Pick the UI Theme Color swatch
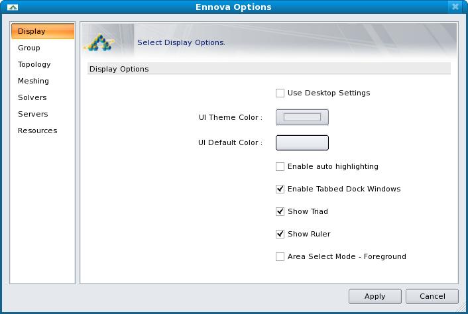The width and height of the screenshot is (468, 314). (x=302, y=117)
